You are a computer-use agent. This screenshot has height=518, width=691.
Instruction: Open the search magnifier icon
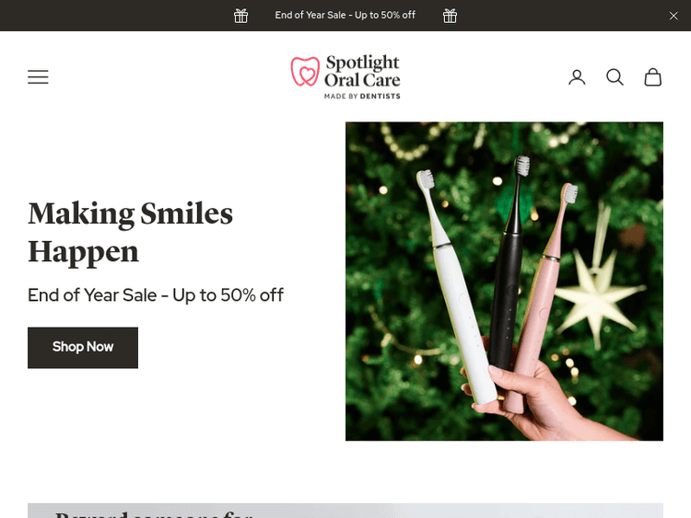tap(615, 77)
